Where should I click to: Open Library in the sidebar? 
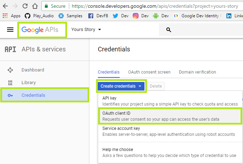click(x=45, y=83)
